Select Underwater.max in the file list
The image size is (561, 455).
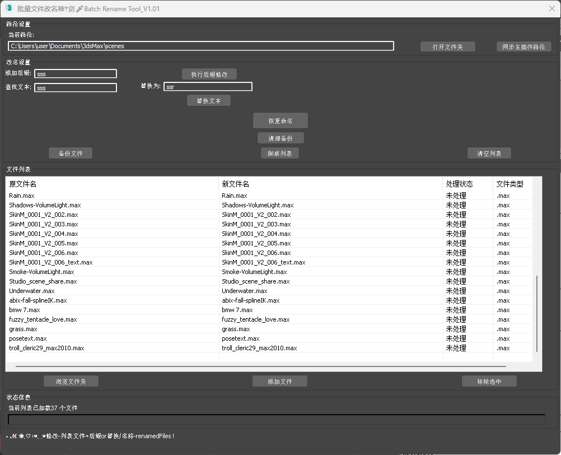point(32,291)
